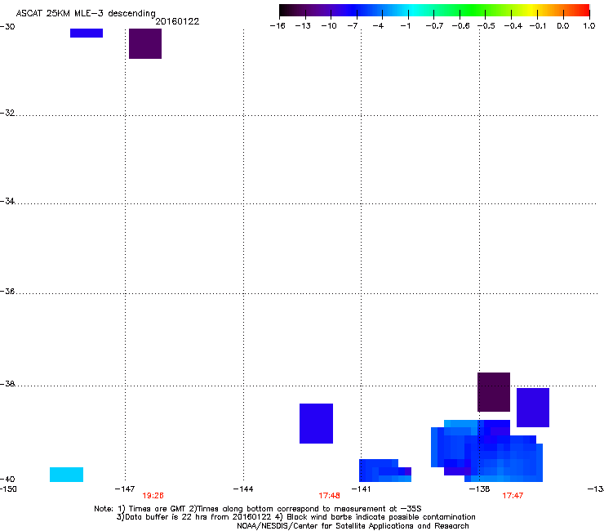604x531 pixels.
Task: Click the color scale value -16
Action: (278, 26)
